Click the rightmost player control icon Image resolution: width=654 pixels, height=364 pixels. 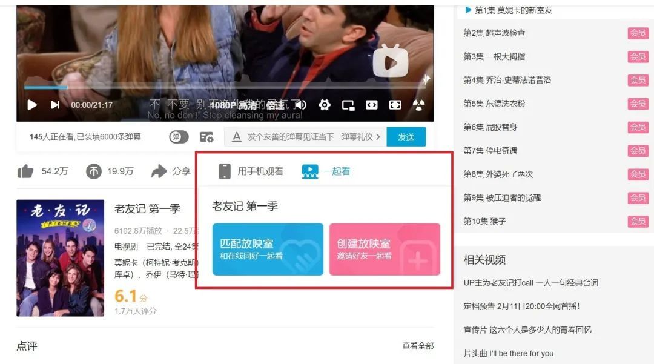pyautogui.click(x=419, y=105)
